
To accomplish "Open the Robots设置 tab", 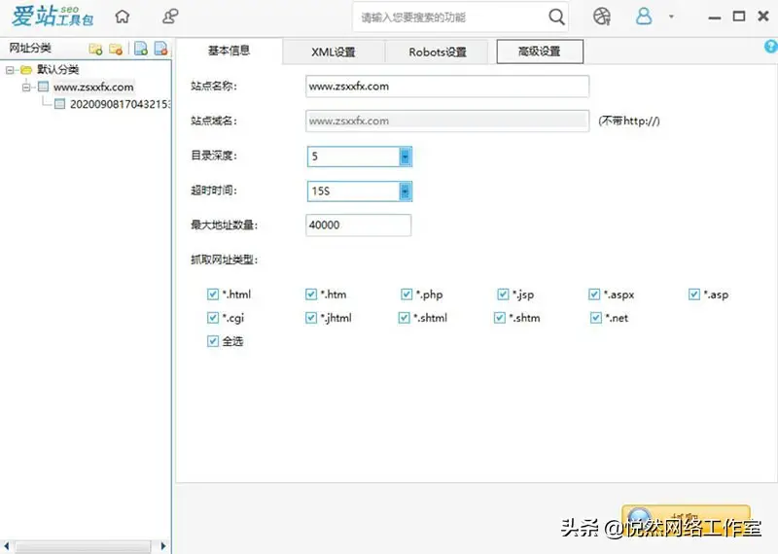I will tap(438, 52).
